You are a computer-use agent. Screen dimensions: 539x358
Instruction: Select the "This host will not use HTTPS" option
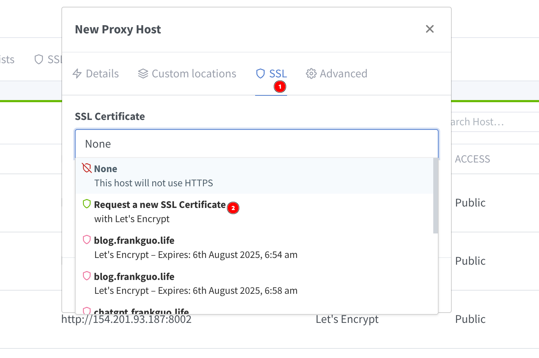pos(153,183)
